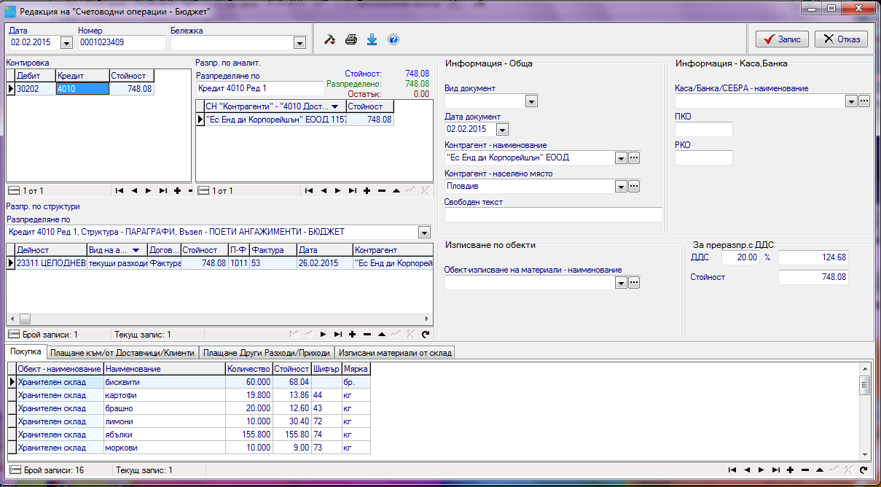Viewport: 881px width, 487px height.
Task: Click the blue download arrow toolbar icon
Action: tap(372, 40)
